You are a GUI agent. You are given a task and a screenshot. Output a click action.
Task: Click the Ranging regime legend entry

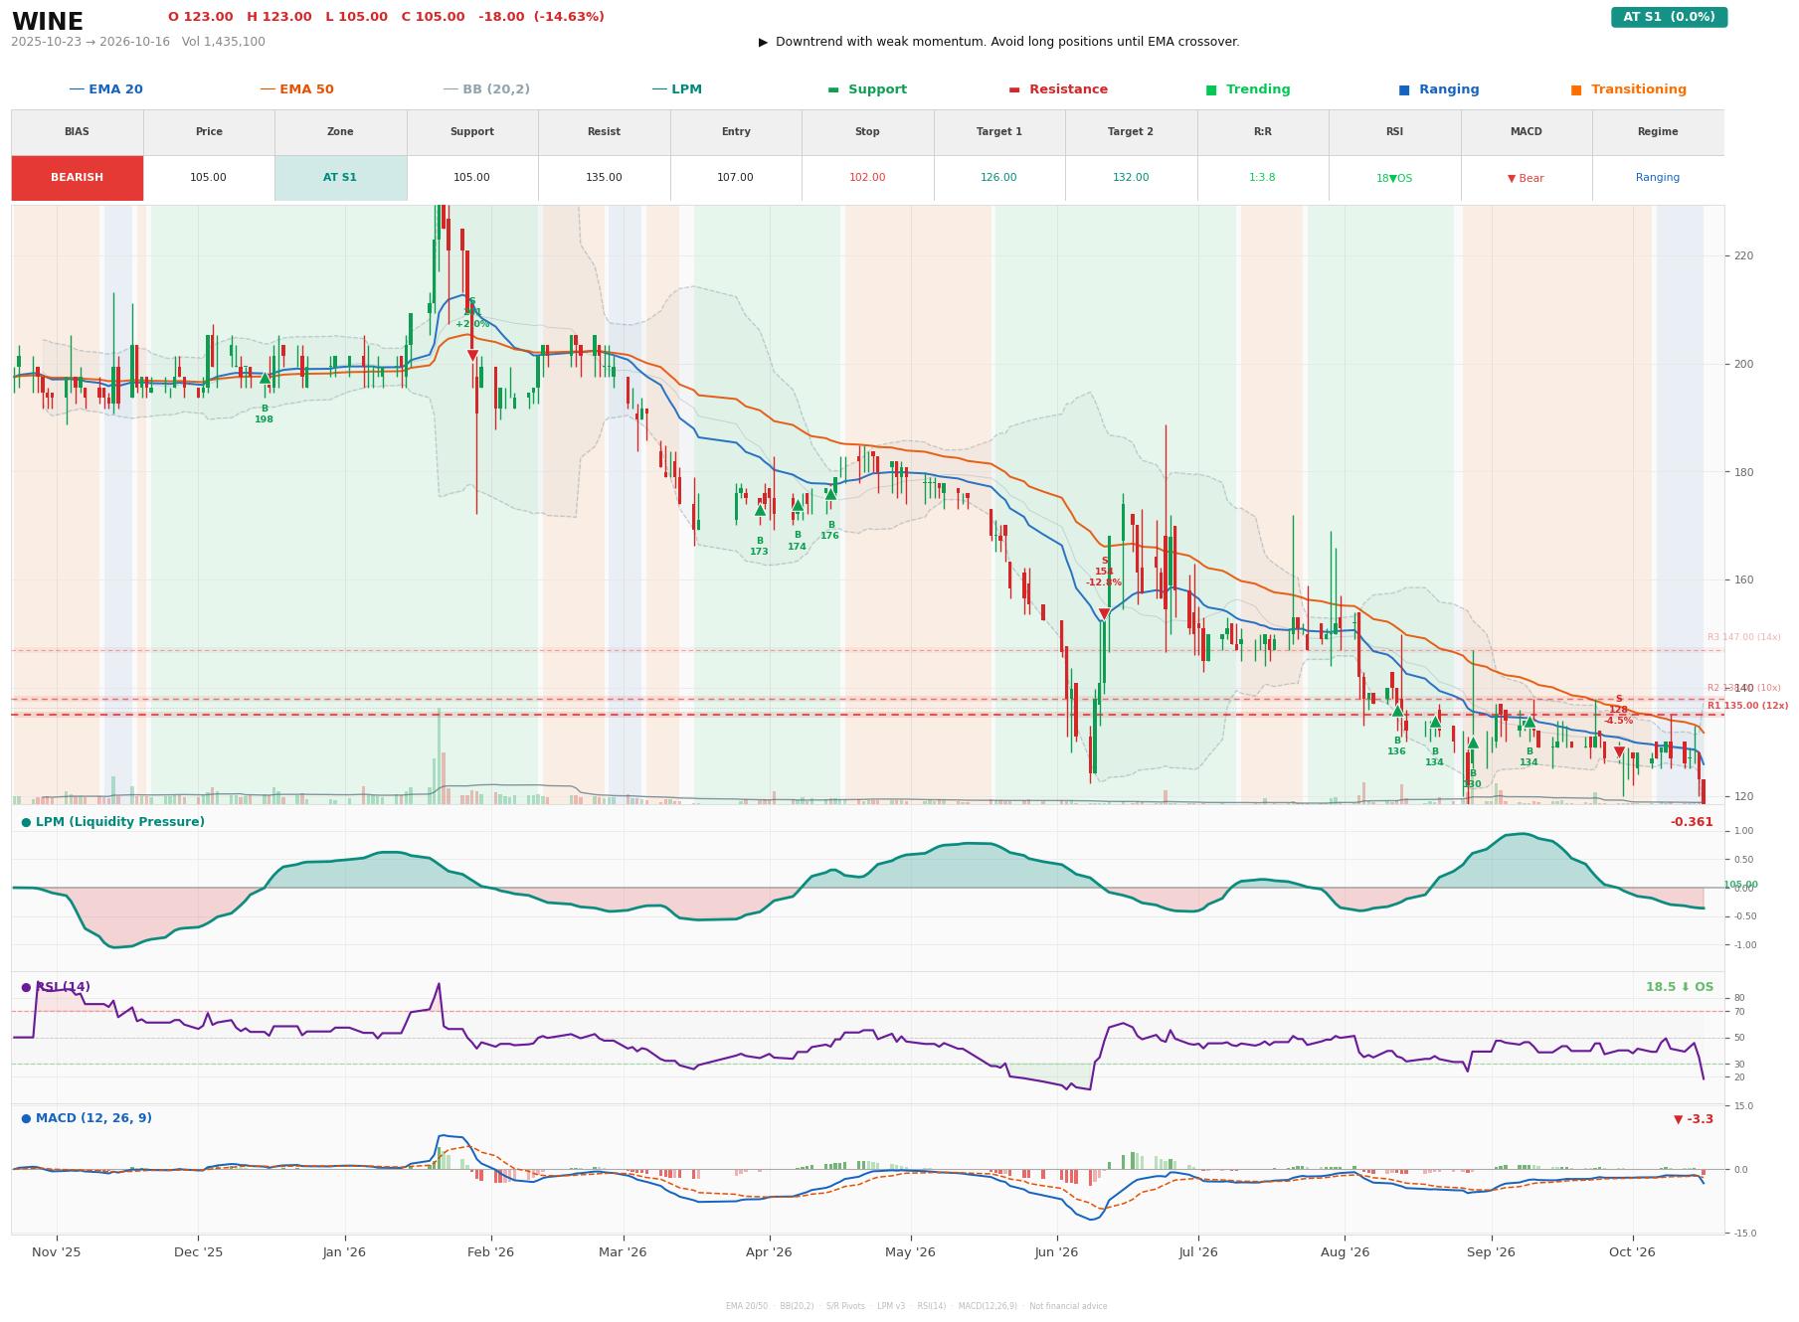pos(1439,89)
